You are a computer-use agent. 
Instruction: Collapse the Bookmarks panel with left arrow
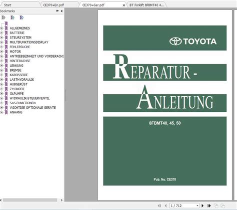61,11
